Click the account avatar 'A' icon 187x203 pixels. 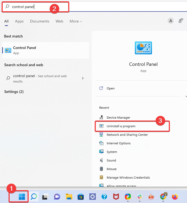click(x=171, y=21)
